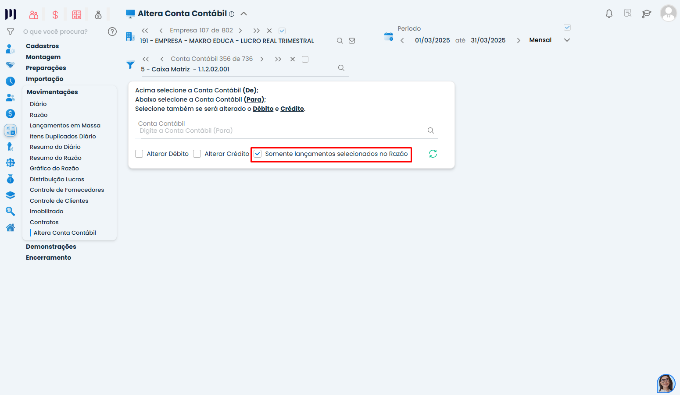Open the user profile avatar
The height and width of the screenshot is (395, 680).
[668, 13]
